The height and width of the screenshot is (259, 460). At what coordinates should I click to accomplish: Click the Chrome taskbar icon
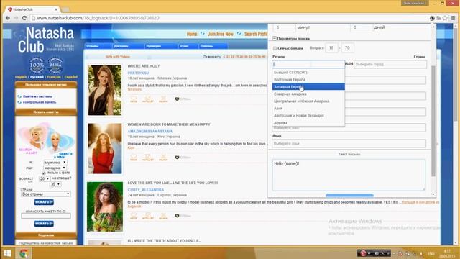click(x=24, y=253)
